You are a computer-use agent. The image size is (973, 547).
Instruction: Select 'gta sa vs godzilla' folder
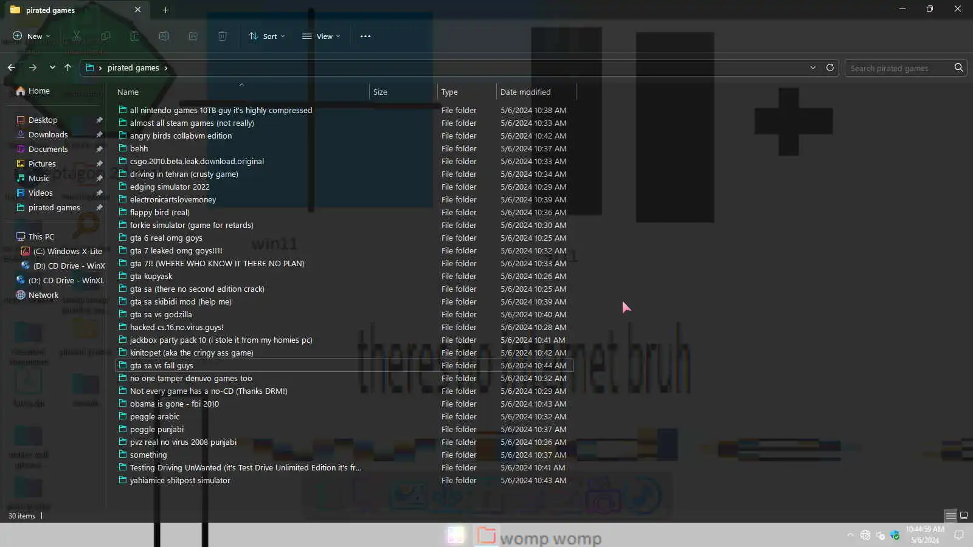click(x=344, y=314)
